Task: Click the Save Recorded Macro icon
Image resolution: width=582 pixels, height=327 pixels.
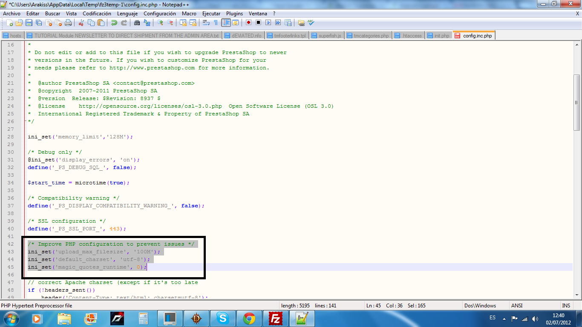Action: pos(288,23)
